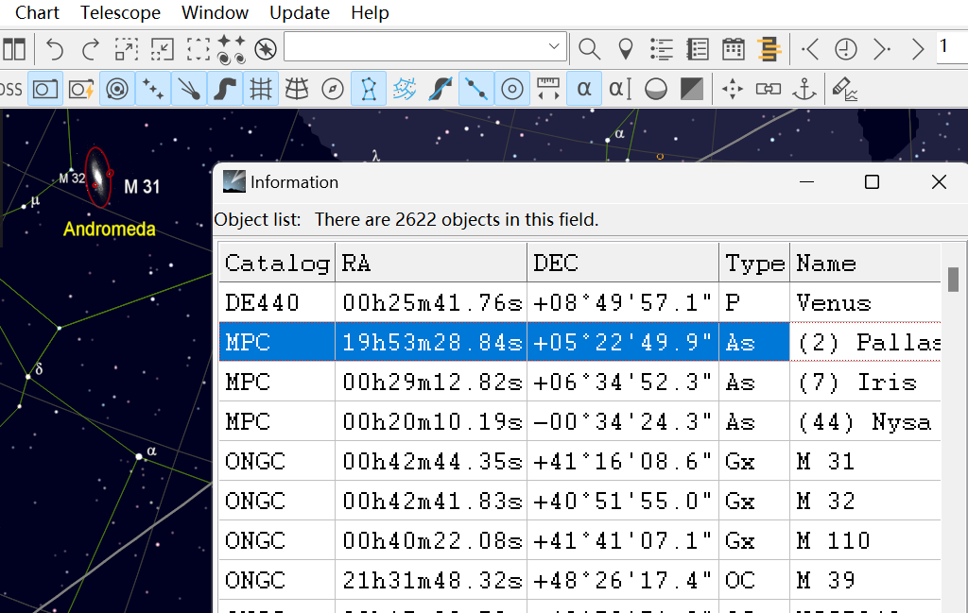The height and width of the screenshot is (613, 968).
Task: Toggle the comet display button
Action: pos(189,90)
